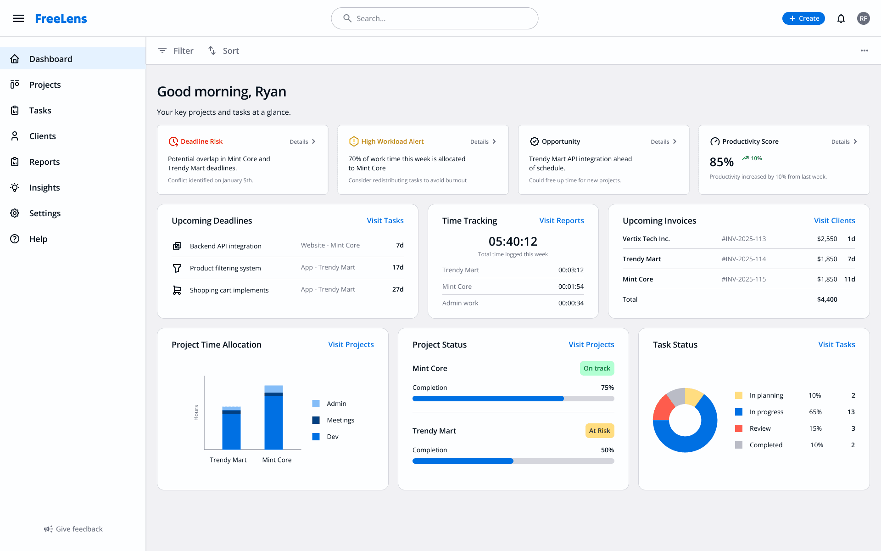Open the hamburger menu icon
This screenshot has width=881, height=551.
coord(18,18)
